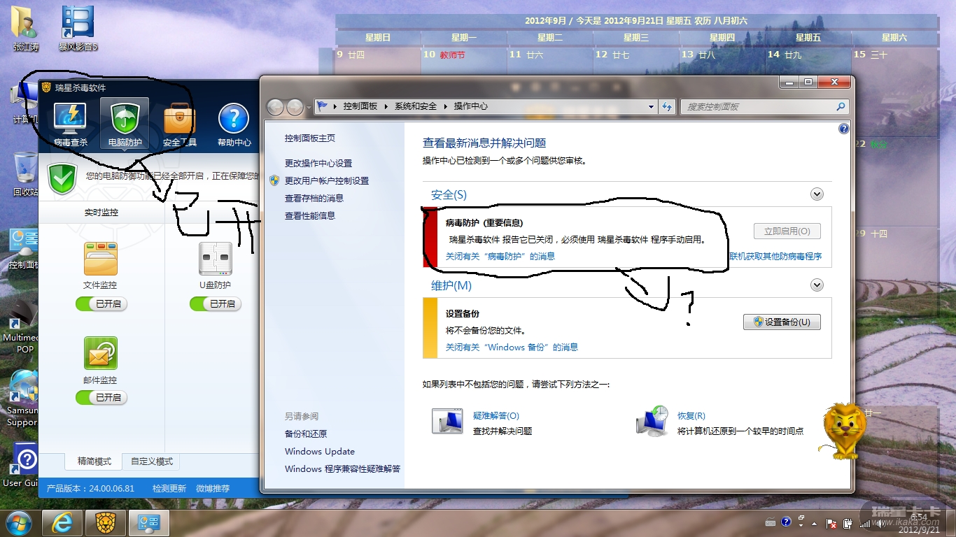Switch to Rising Antivirus taskbar button

point(106,522)
